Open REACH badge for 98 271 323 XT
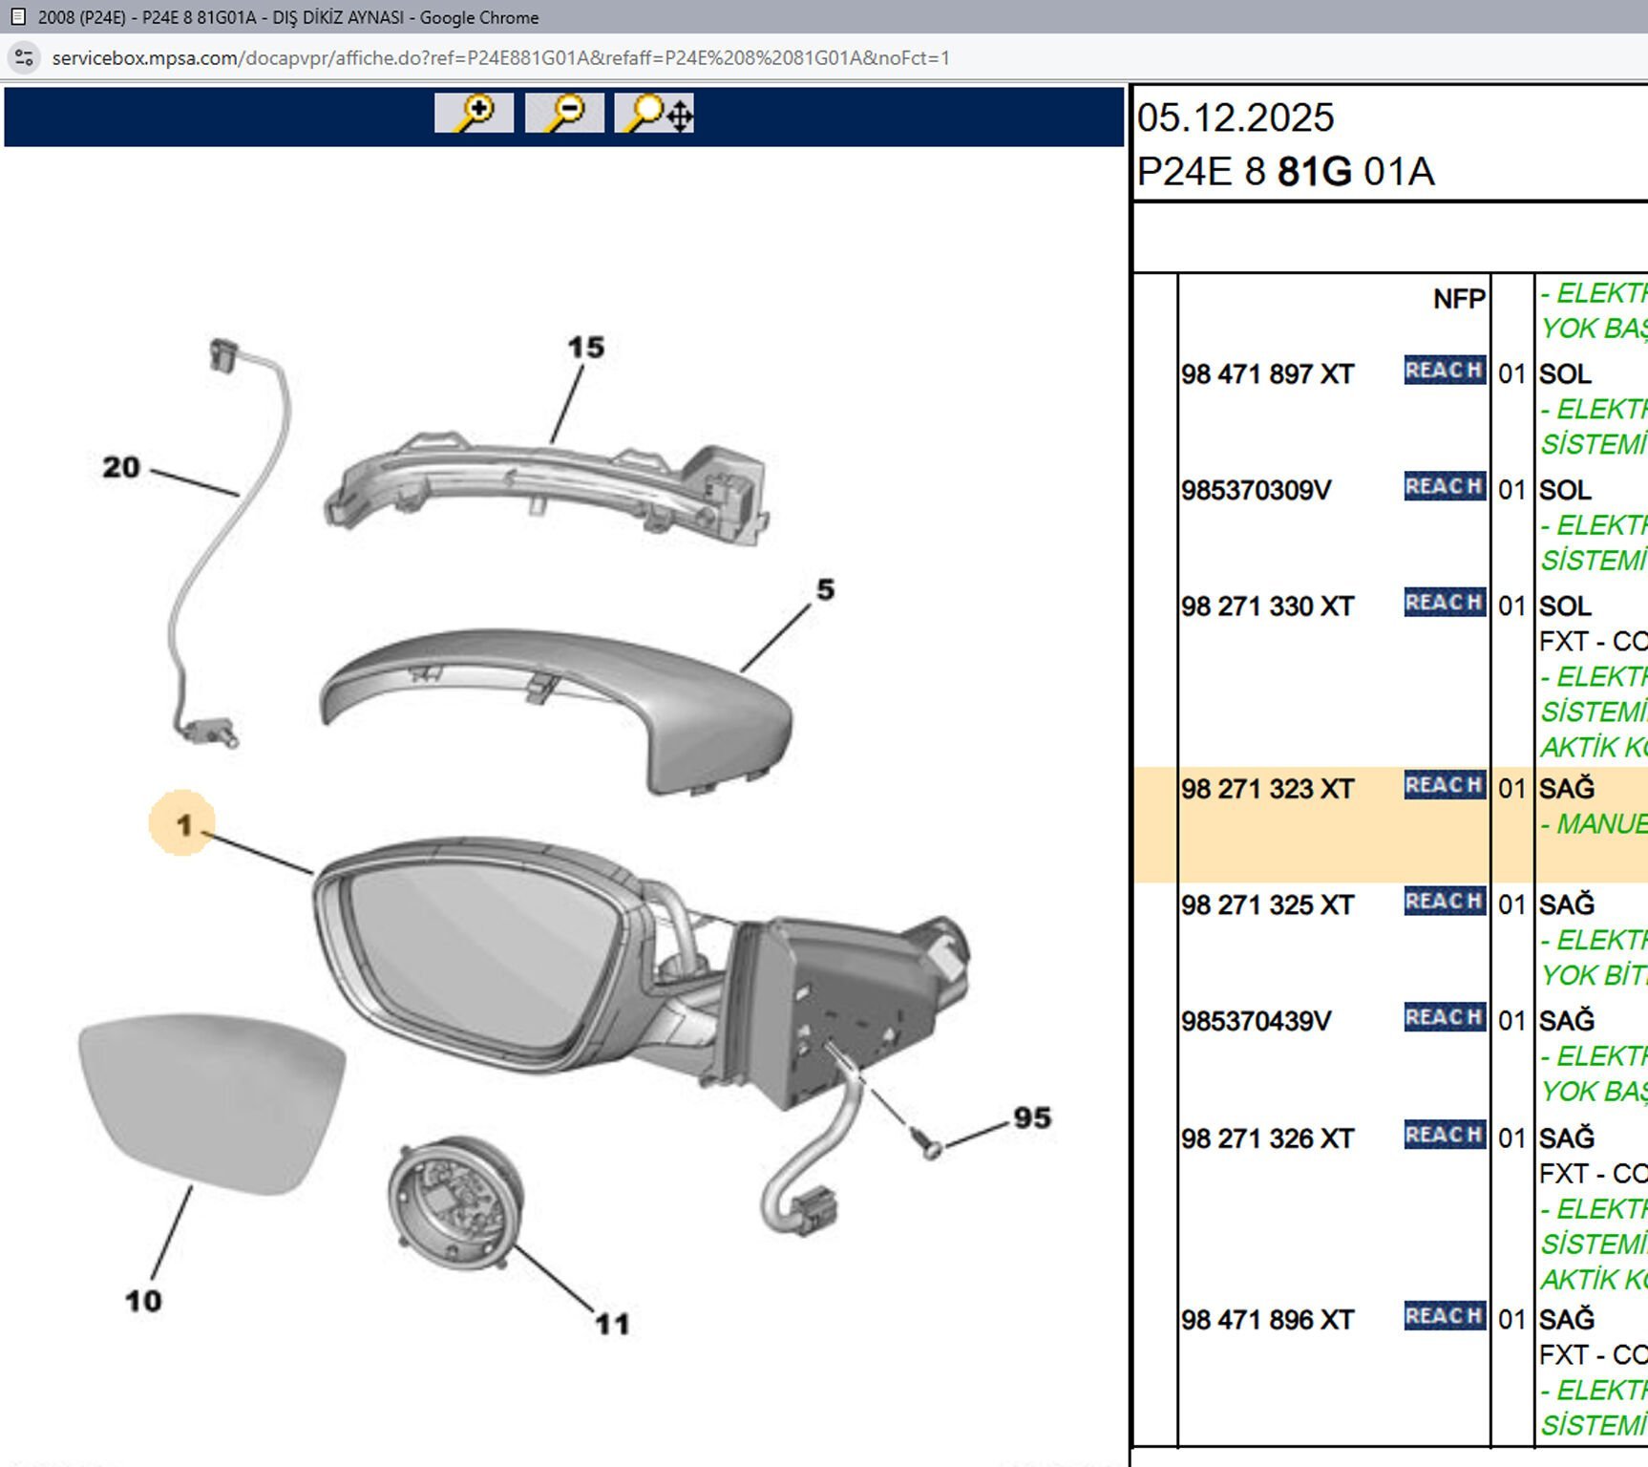This screenshot has width=1648, height=1467. coord(1444,786)
